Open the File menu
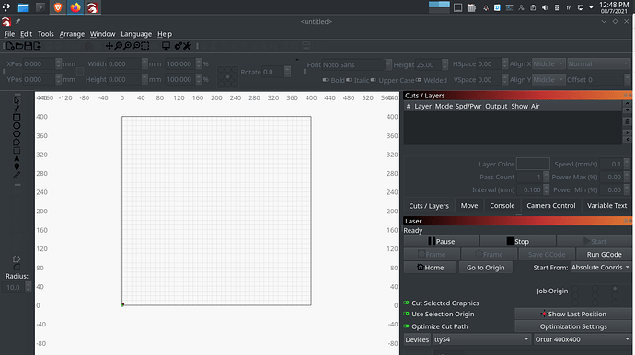635x355 pixels. click(9, 34)
